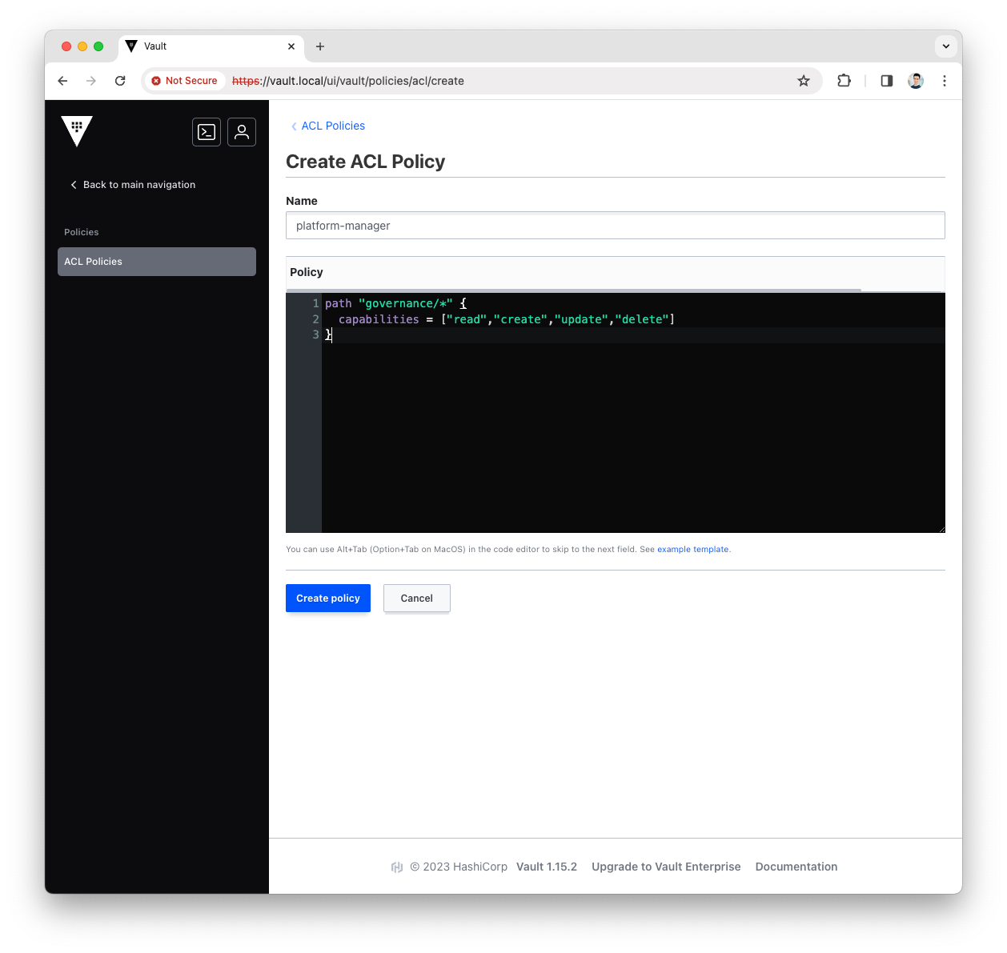Open the user account icon in the sidebar
The image size is (1007, 953).
click(242, 132)
